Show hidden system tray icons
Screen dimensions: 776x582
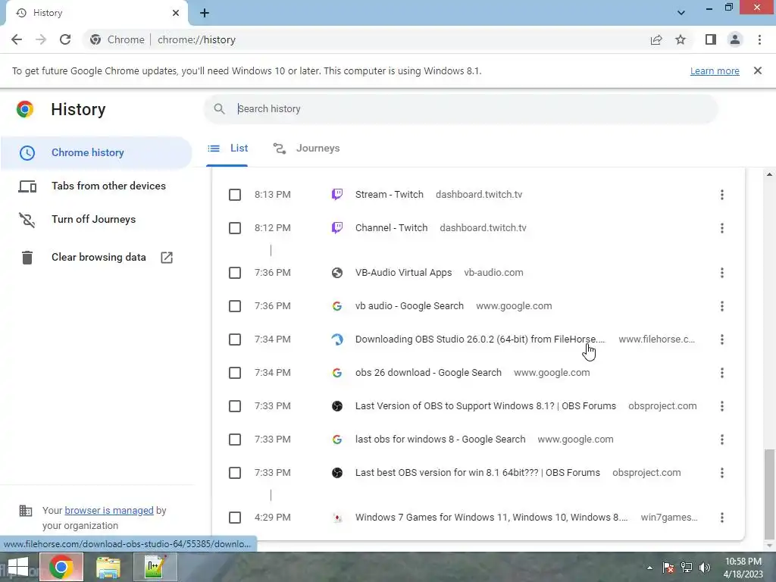tap(649, 568)
